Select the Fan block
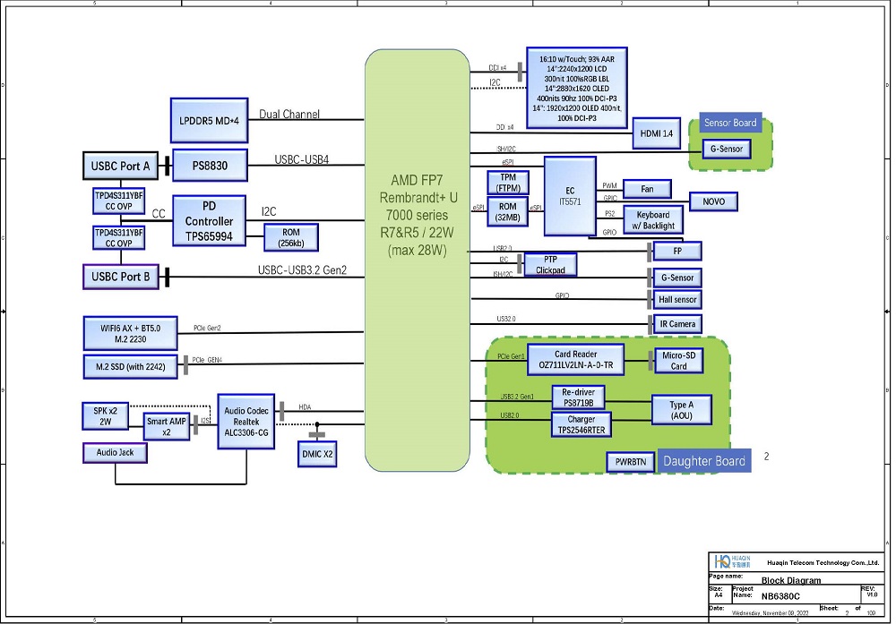 [647, 189]
